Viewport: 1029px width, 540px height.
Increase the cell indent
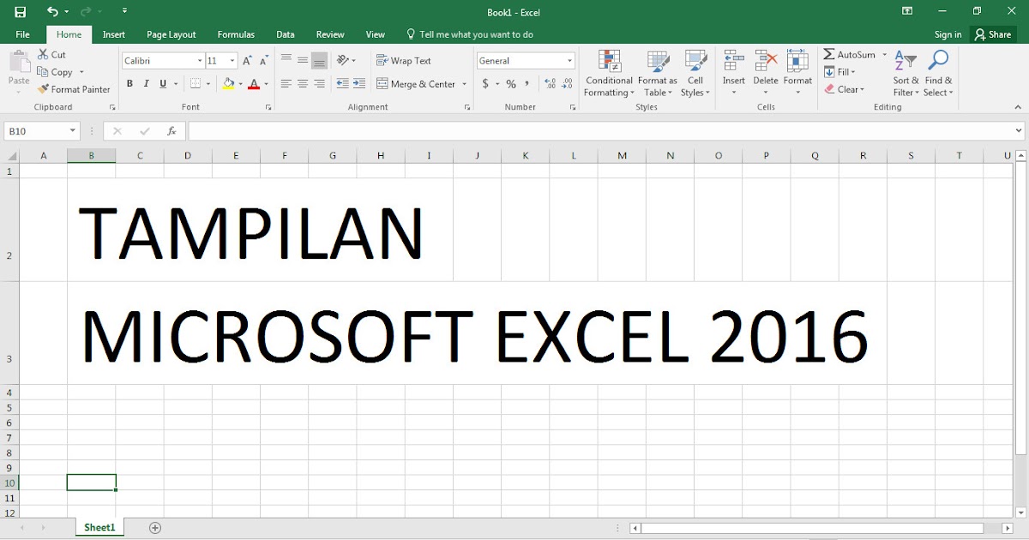point(360,84)
